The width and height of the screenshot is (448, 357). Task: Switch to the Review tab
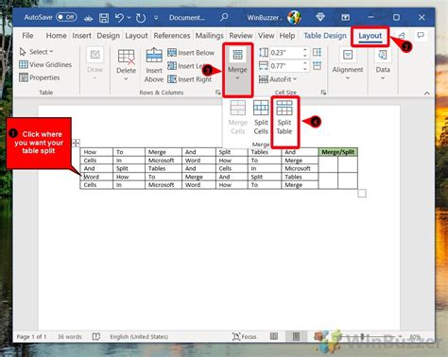241,36
